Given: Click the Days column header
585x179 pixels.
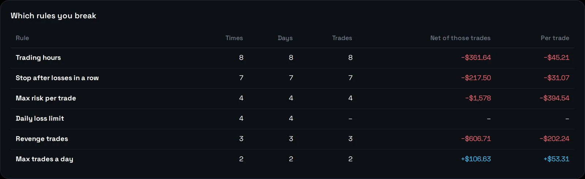Looking at the screenshot, I should tap(285, 38).
